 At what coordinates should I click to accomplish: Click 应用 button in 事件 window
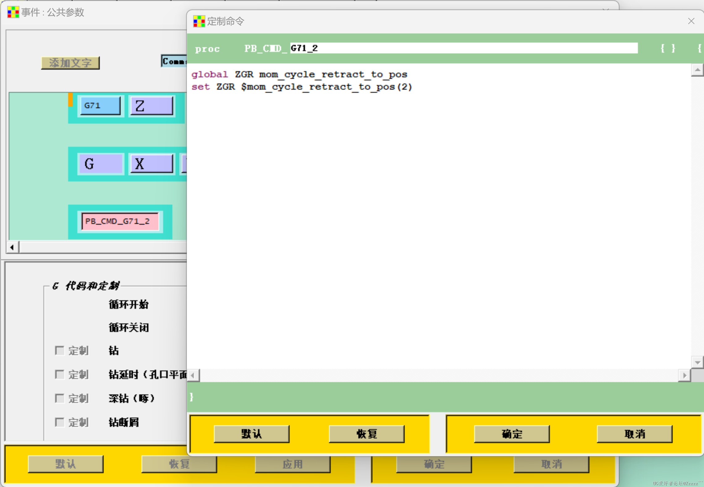(293, 464)
